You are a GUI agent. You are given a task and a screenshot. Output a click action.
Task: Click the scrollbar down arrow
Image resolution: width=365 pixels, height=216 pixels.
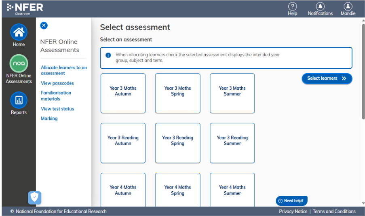pos(363,203)
